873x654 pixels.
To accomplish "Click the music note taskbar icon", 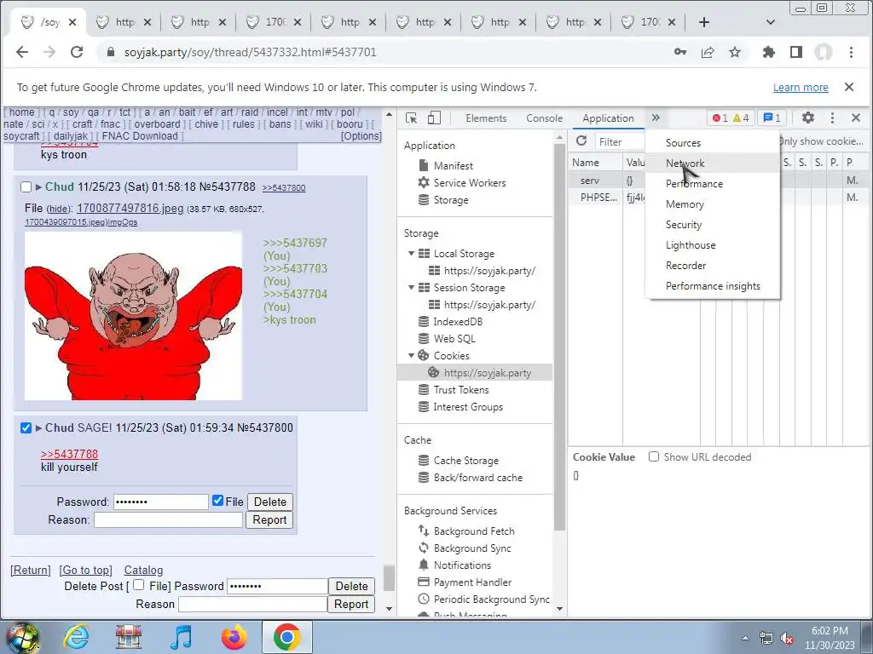I will [181, 637].
